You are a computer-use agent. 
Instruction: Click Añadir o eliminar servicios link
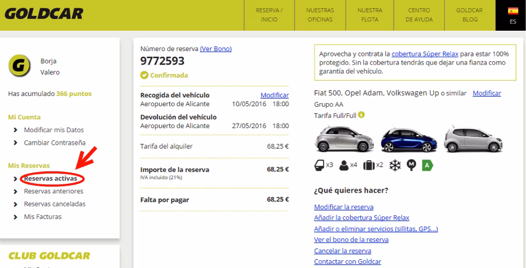tap(376, 229)
